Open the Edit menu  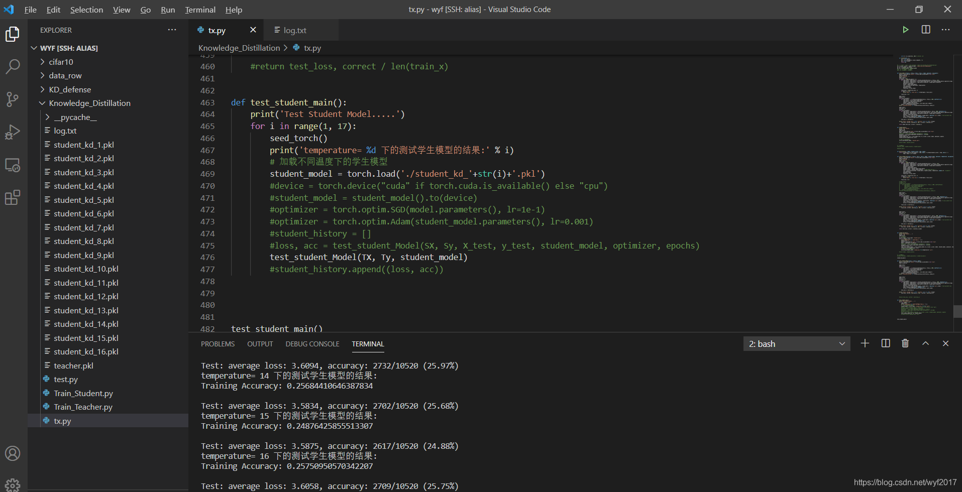tap(53, 10)
